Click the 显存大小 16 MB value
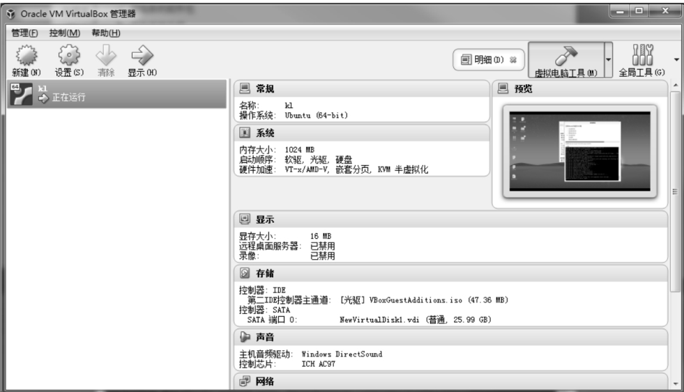 point(321,237)
